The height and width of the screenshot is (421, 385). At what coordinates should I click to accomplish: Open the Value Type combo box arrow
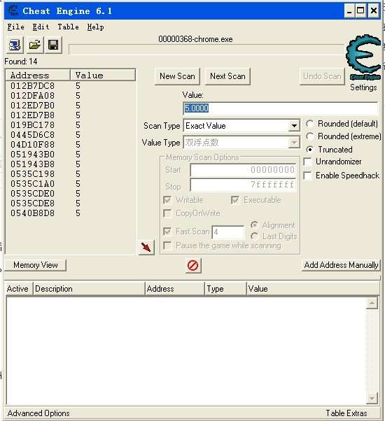(294, 142)
